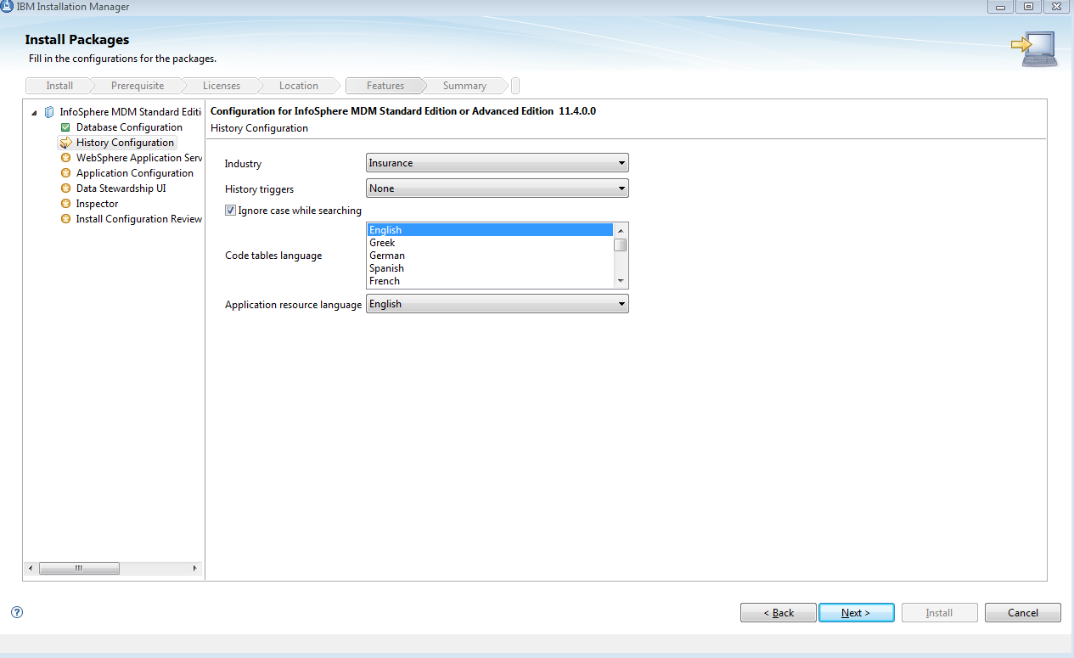Click the green check icon beside Database Configuration
Screen dimensions: 1074x658
[x=65, y=127]
